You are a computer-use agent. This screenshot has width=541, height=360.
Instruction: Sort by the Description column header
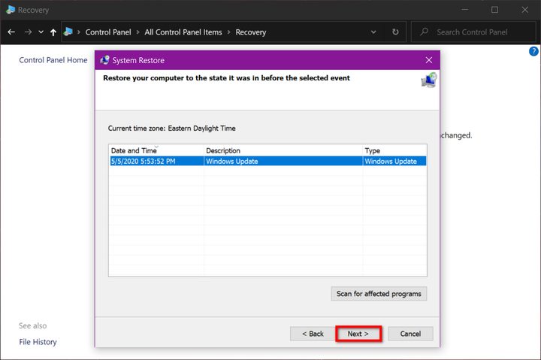[x=283, y=150]
